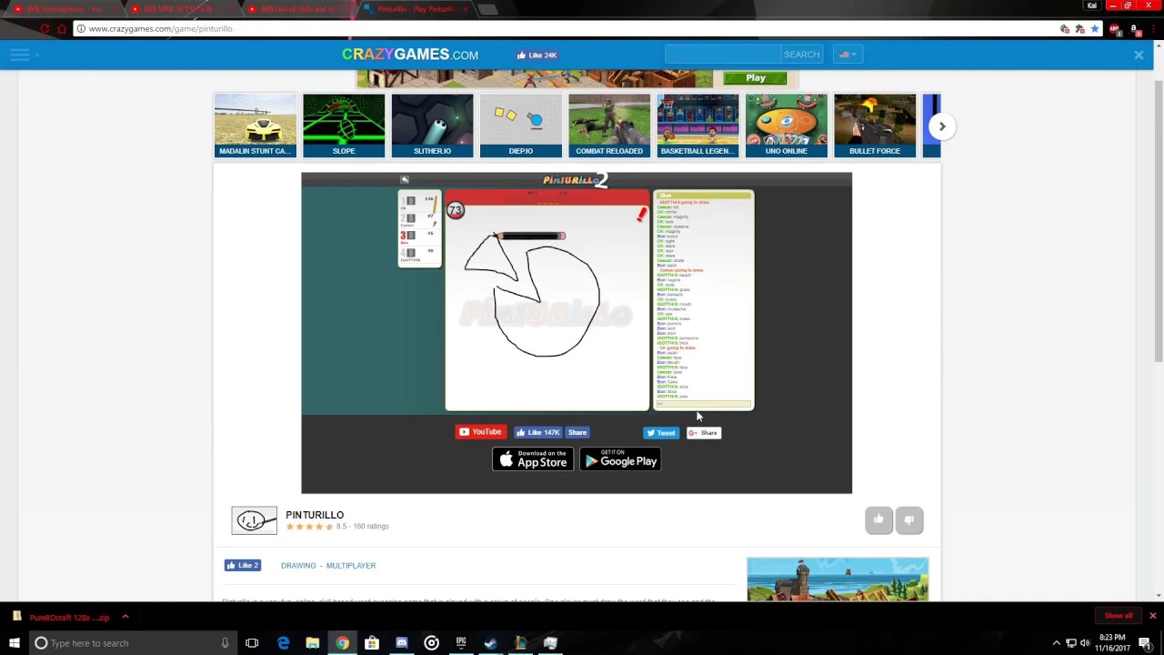Click the chat guess input box
The image size is (1164, 655).
pyautogui.click(x=704, y=405)
